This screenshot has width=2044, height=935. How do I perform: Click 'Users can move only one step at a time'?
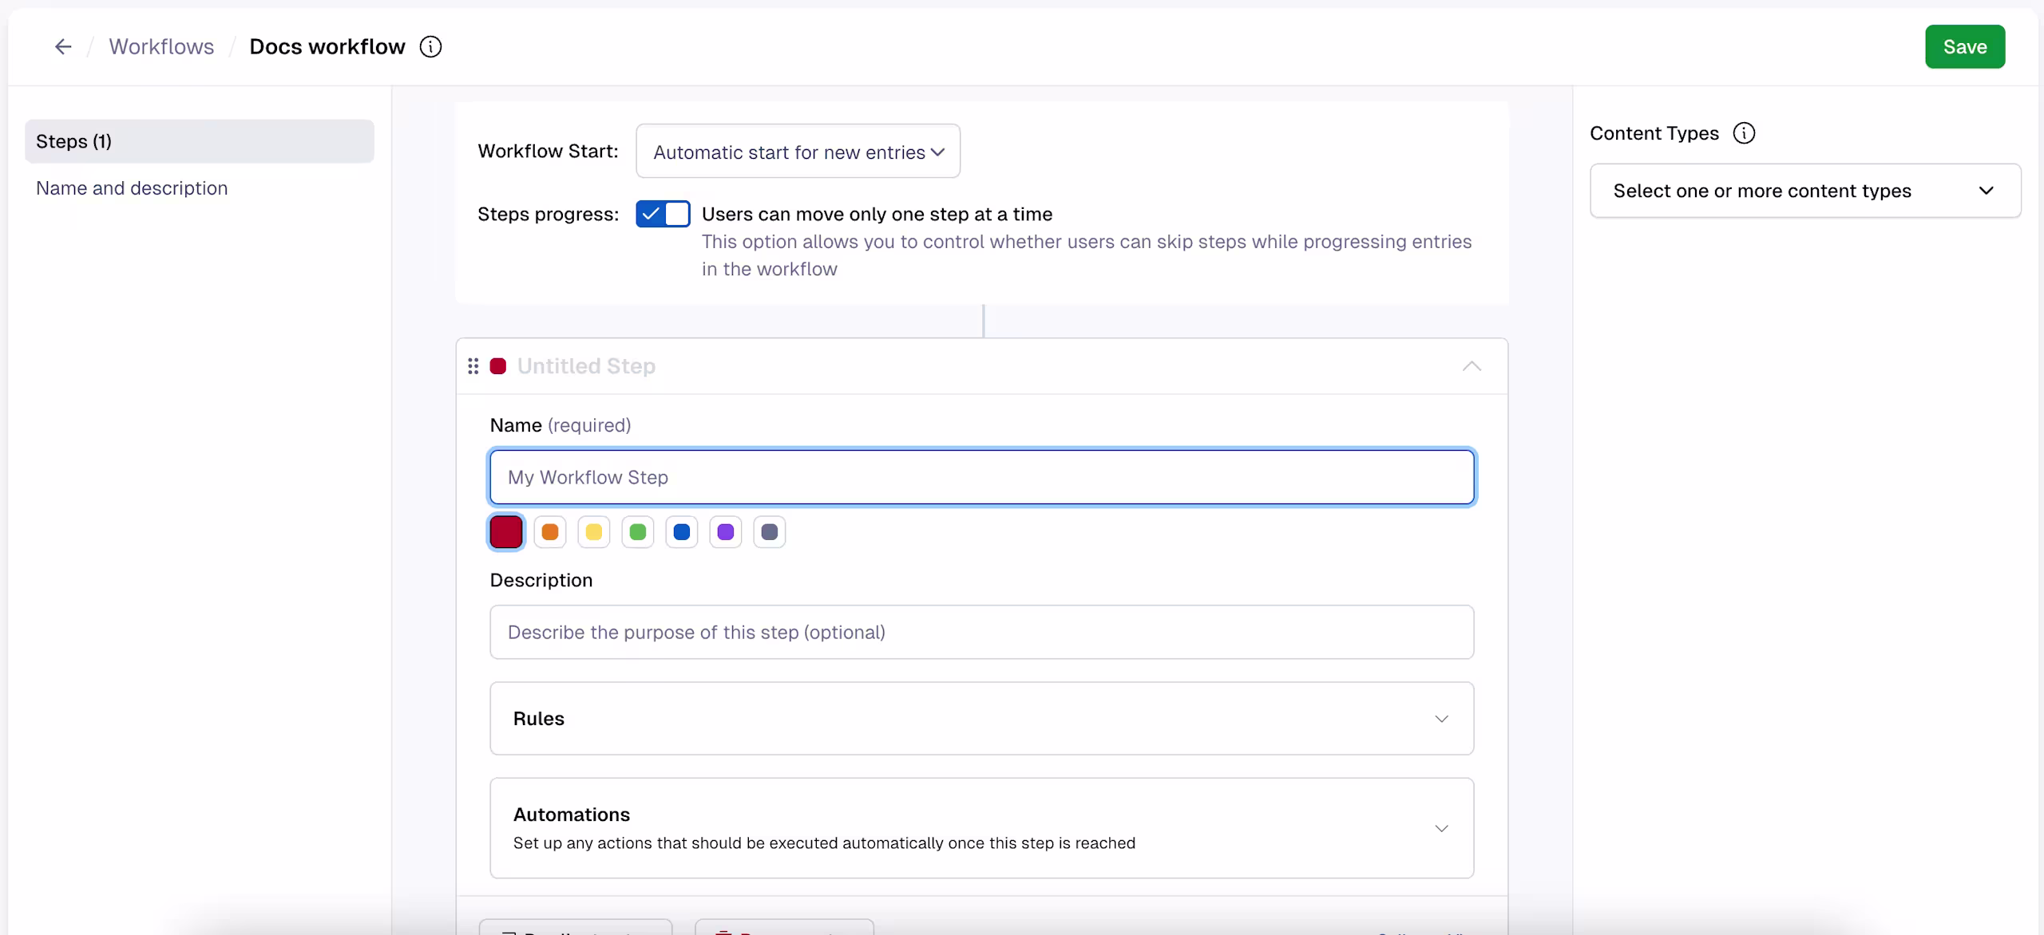877,214
